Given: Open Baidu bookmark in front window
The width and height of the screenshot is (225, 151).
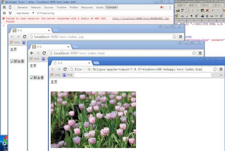Looking at the screenshot, I should (67, 75).
